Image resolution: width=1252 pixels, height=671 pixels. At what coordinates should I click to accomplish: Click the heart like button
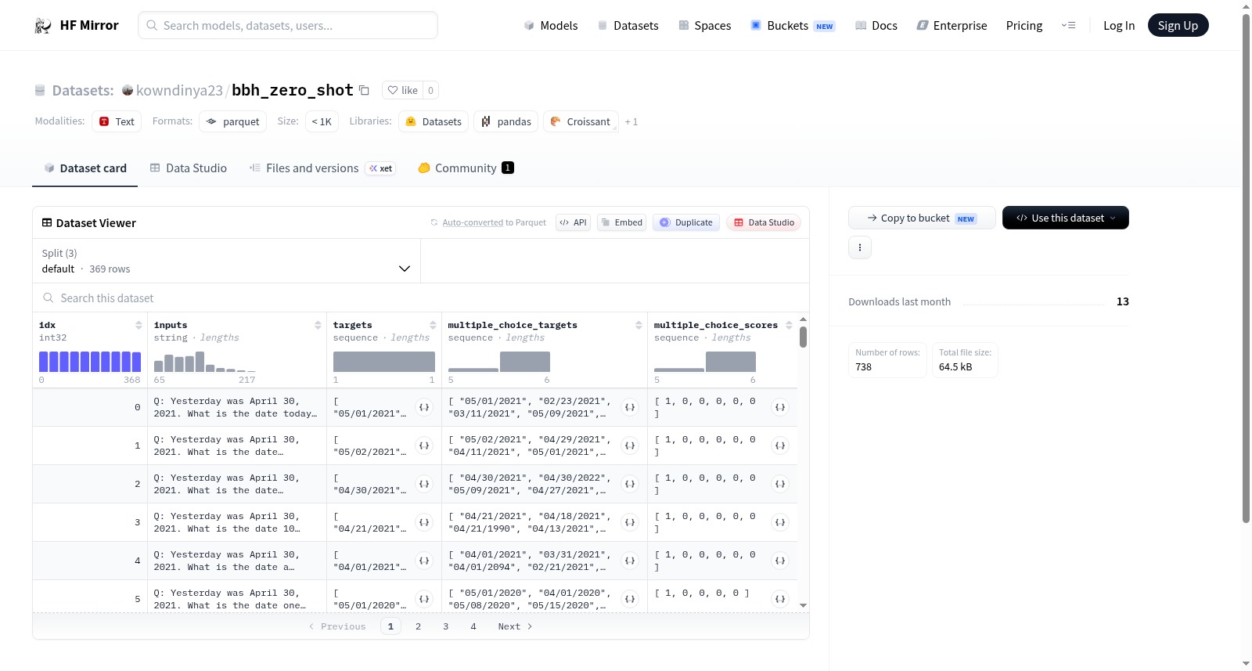pyautogui.click(x=402, y=90)
